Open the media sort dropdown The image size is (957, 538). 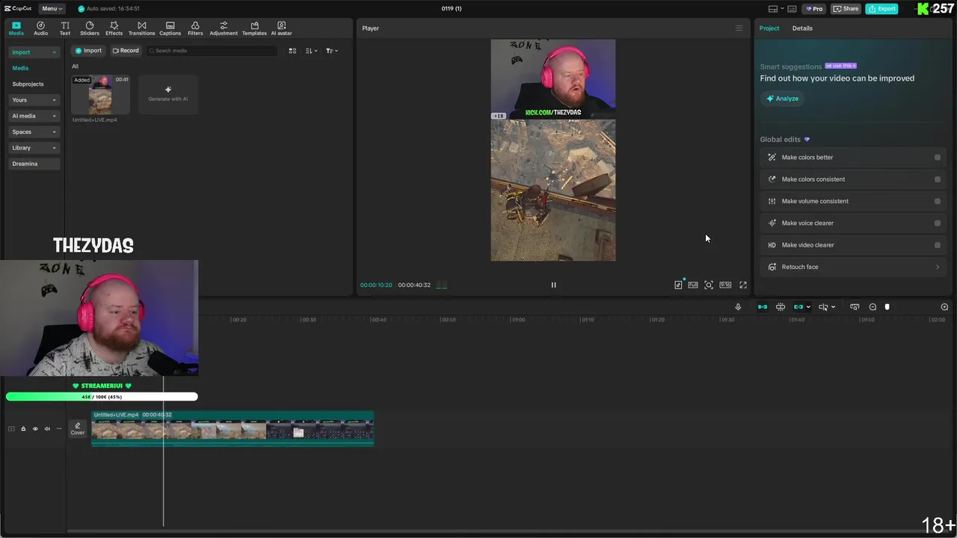[312, 51]
